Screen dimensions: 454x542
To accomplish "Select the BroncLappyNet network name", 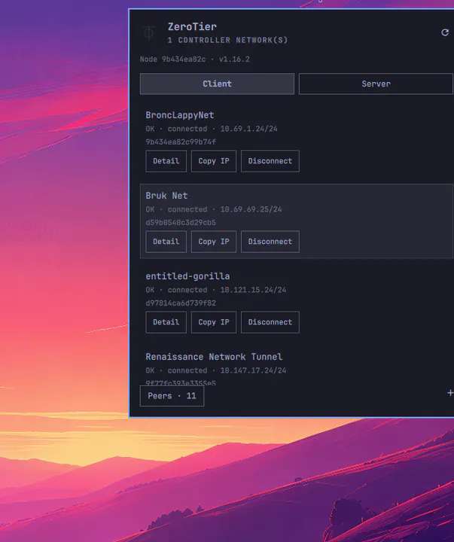I will pos(180,115).
